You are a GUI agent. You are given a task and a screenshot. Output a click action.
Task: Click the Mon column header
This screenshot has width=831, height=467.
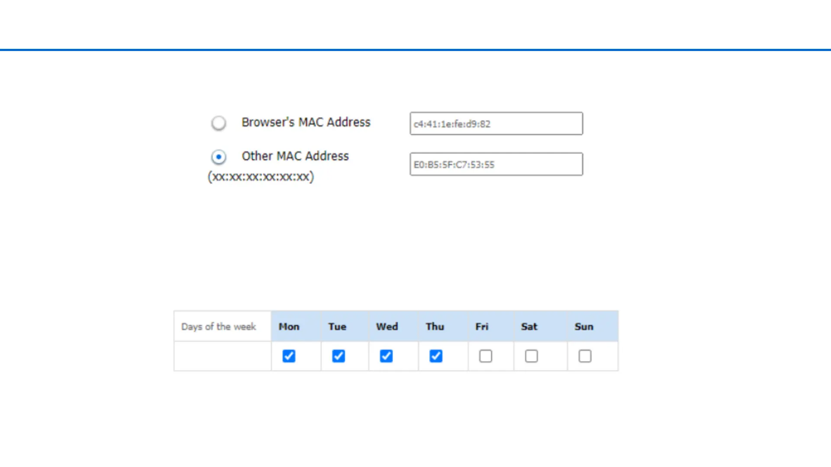click(289, 326)
